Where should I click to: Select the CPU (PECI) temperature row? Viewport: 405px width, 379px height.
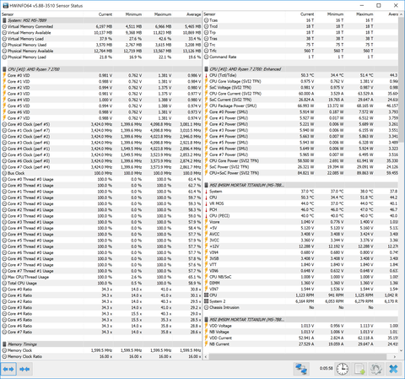300,216
